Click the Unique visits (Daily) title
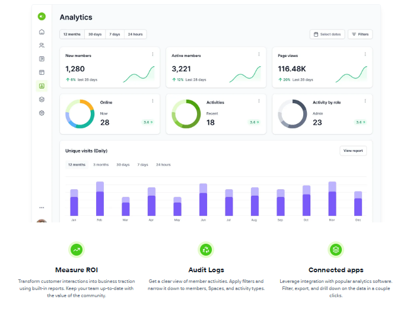416x309 pixels. coord(87,151)
